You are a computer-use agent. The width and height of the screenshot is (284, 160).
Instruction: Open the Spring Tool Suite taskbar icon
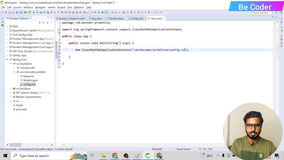(148, 156)
